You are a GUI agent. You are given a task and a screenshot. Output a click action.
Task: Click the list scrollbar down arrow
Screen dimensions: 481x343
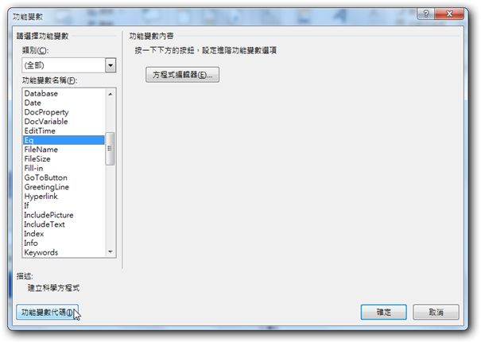[111, 251]
